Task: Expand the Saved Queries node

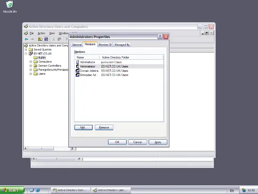Action: click(26, 49)
